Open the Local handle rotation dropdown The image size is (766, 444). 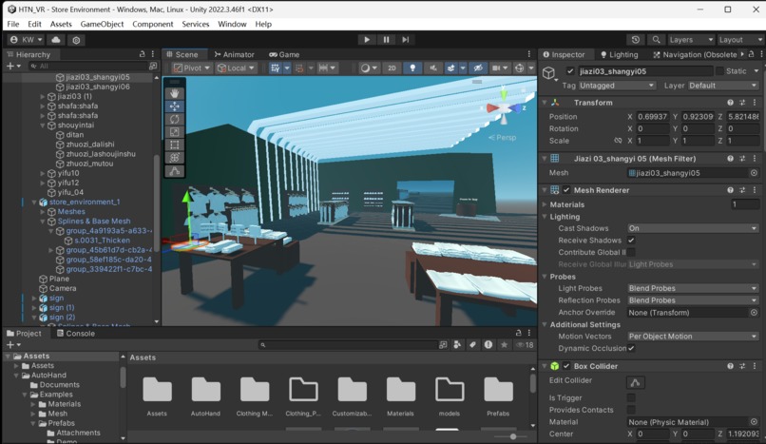click(x=237, y=68)
